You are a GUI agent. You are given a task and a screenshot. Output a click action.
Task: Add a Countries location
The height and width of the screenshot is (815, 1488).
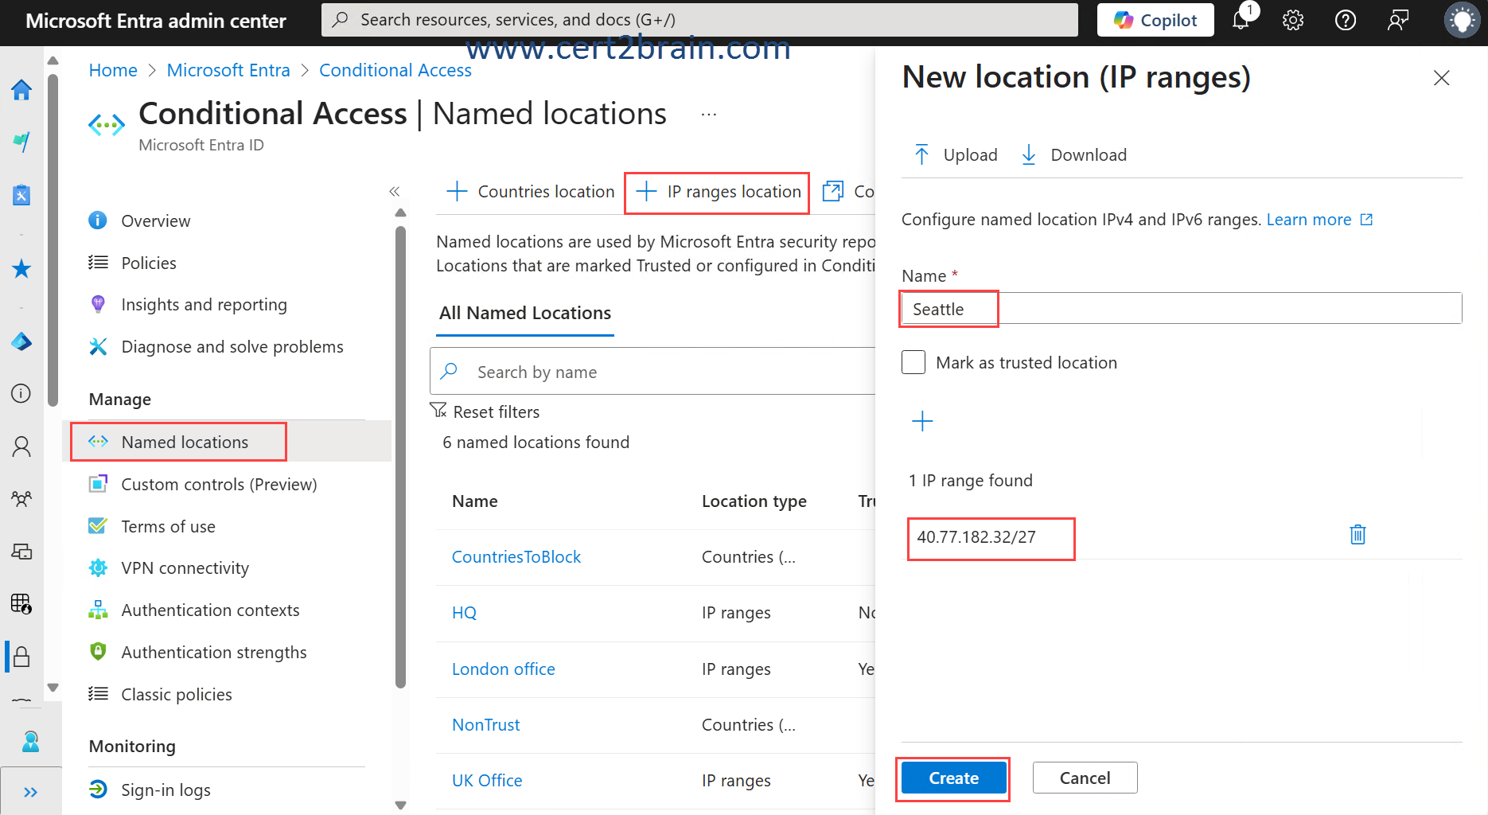[531, 192]
